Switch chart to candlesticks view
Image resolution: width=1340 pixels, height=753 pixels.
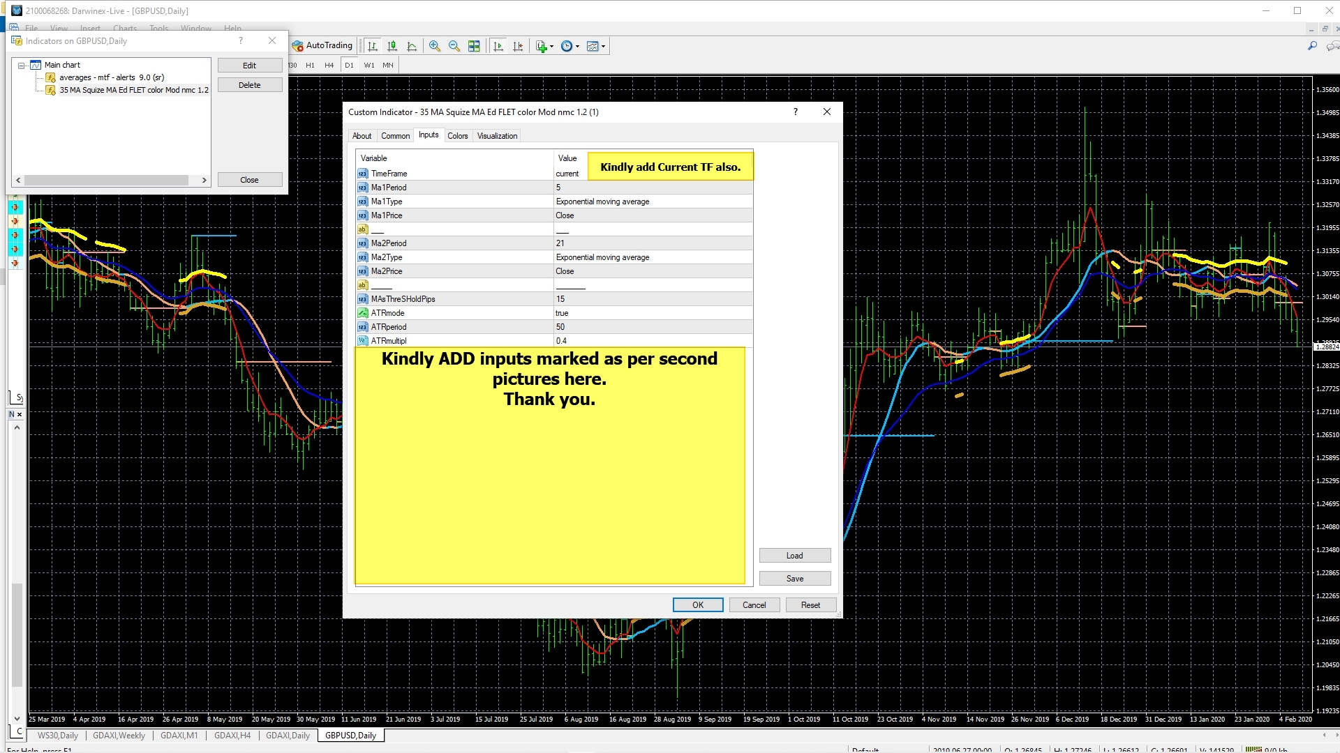tap(392, 46)
